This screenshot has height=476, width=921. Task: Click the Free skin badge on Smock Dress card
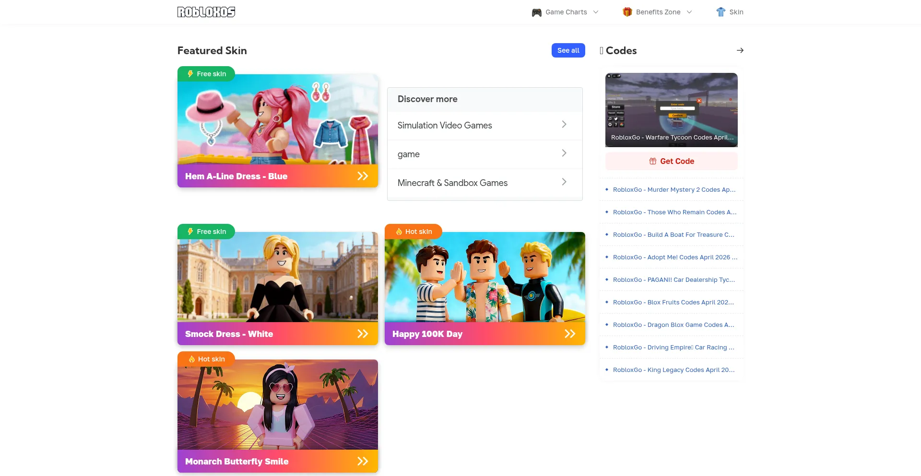(206, 232)
